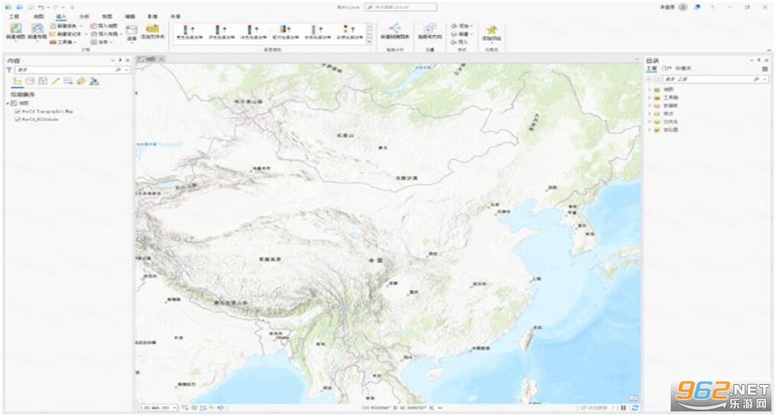Click the New Link Chart button
The height and width of the screenshot is (416, 776).
[394, 32]
